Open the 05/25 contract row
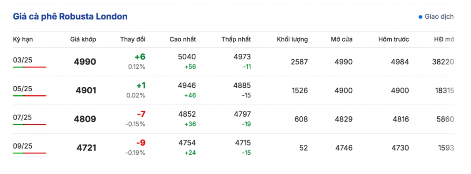The height and width of the screenshot is (174, 471). point(22,89)
